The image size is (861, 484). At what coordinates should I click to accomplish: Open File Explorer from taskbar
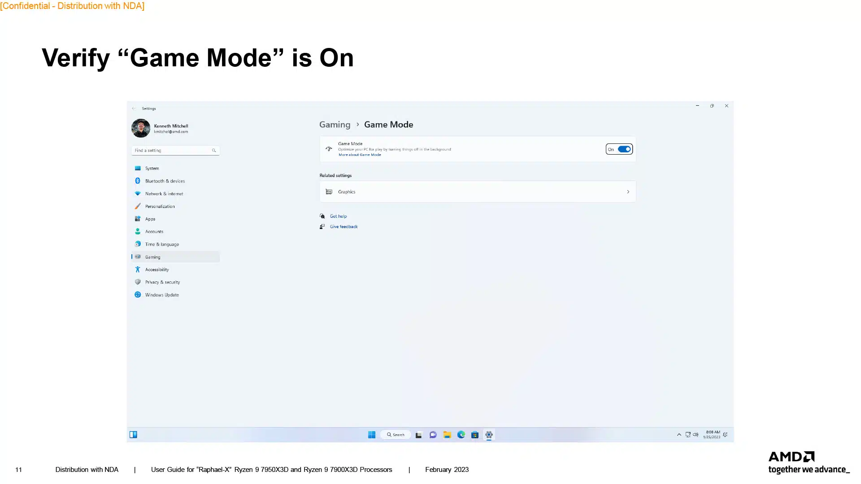(x=447, y=435)
